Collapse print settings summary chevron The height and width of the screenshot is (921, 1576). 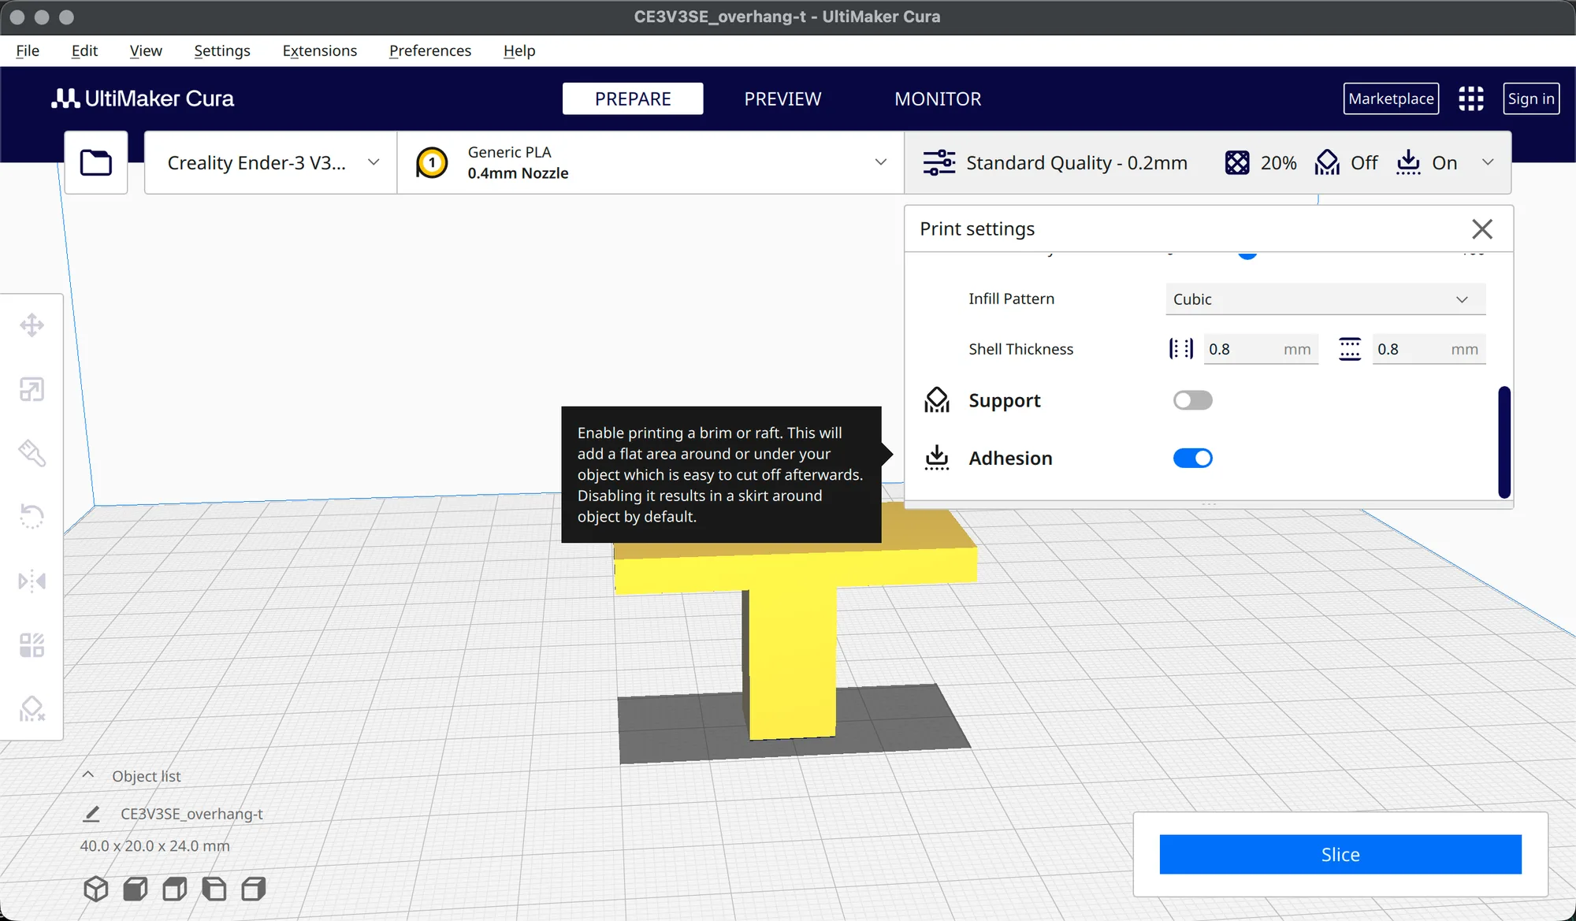point(1488,162)
